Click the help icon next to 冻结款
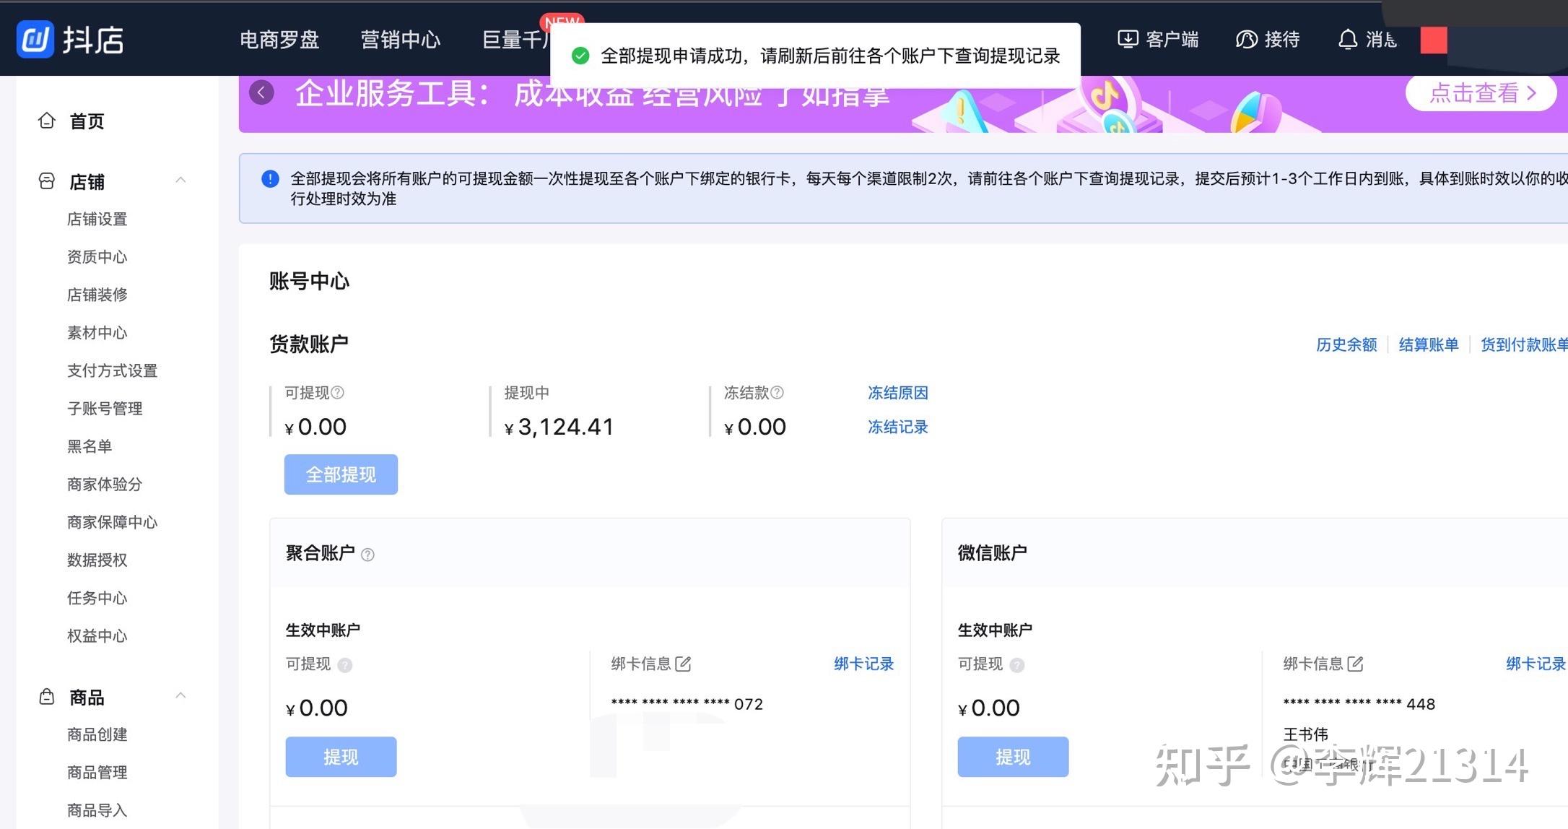The height and width of the screenshot is (829, 1568). coord(778,393)
